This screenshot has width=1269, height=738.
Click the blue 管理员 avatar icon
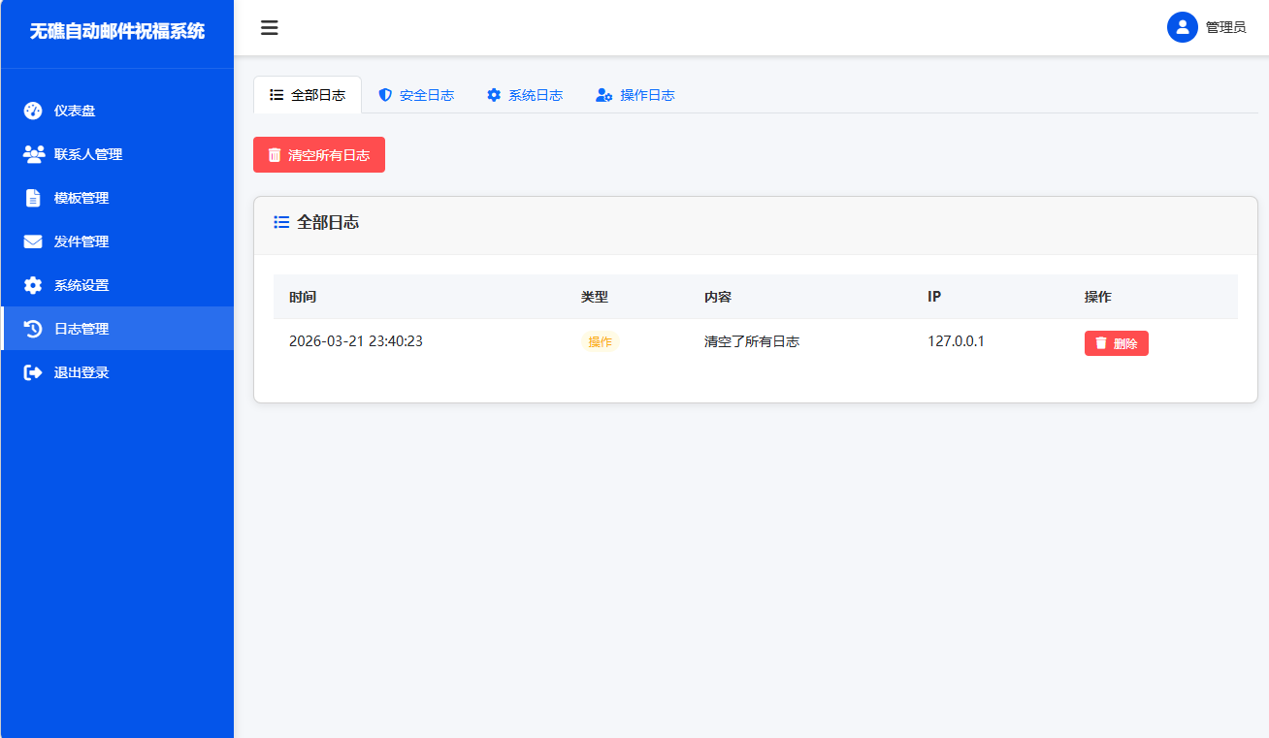tap(1182, 27)
